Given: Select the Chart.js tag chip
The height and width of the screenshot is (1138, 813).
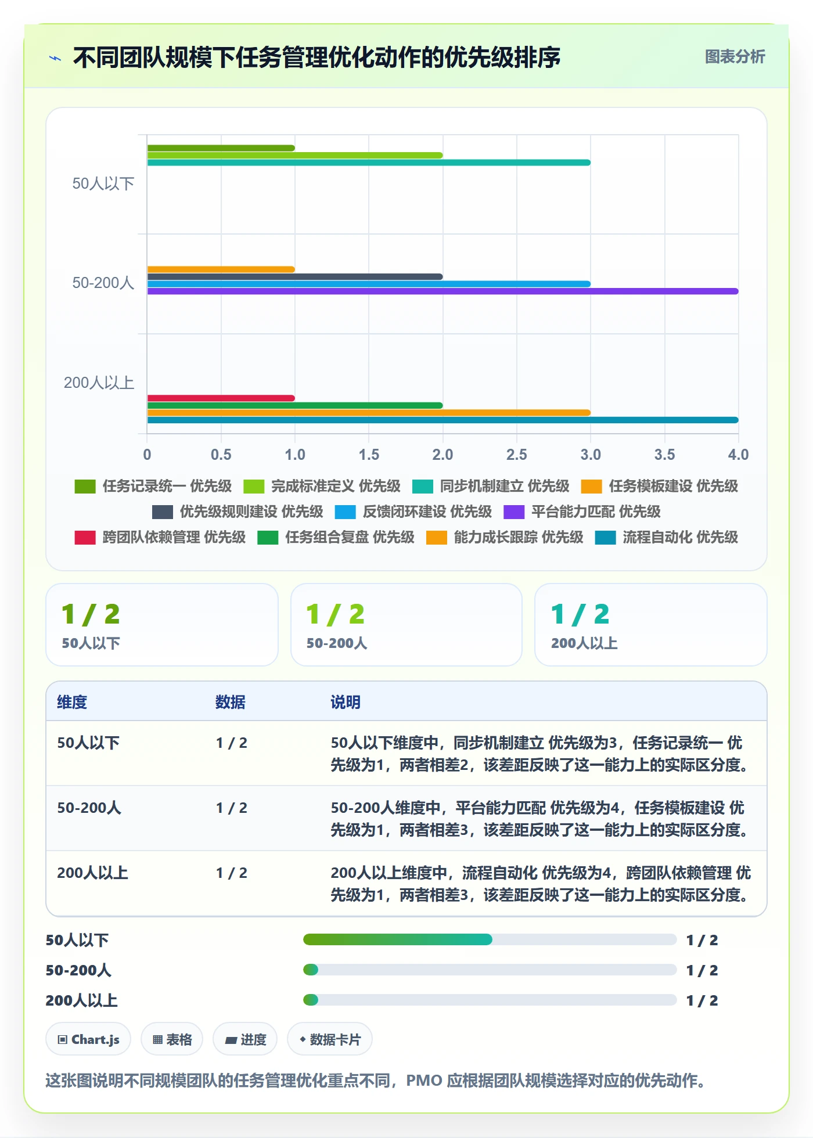Looking at the screenshot, I should pyautogui.click(x=88, y=1039).
